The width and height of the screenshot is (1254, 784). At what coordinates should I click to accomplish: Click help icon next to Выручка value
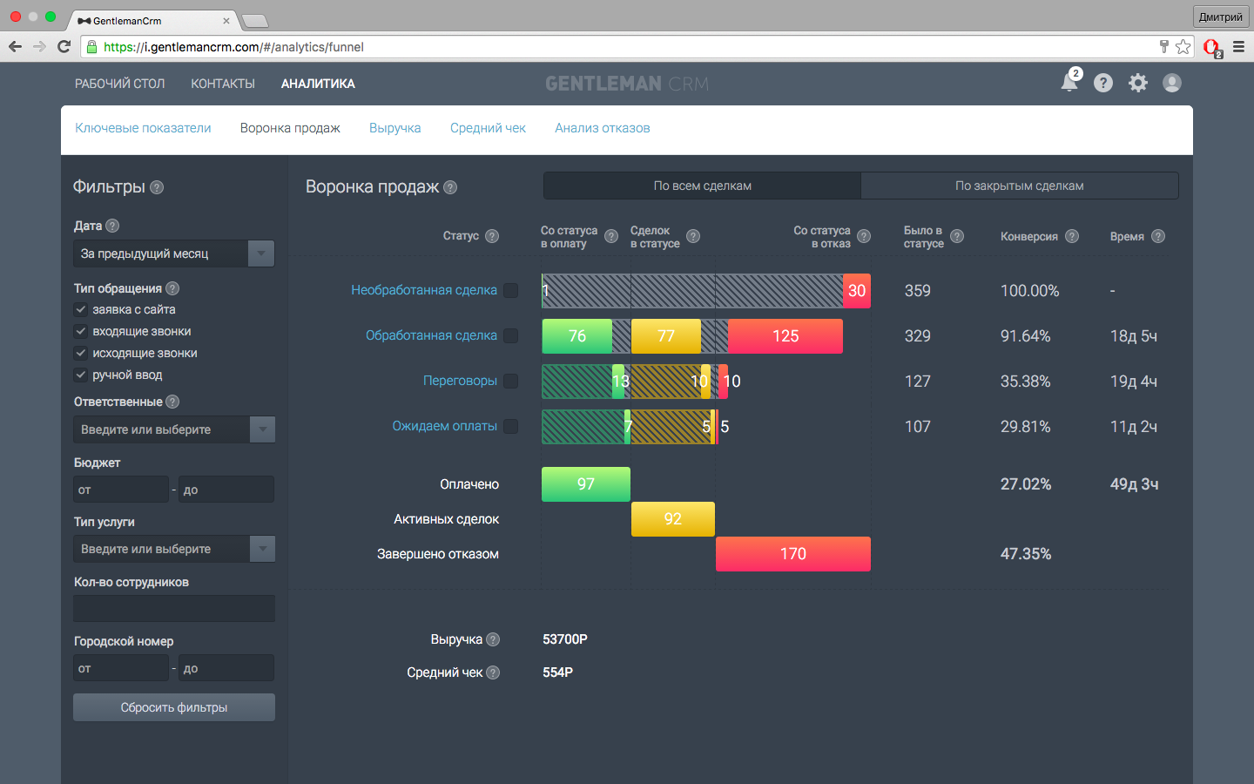click(x=493, y=639)
